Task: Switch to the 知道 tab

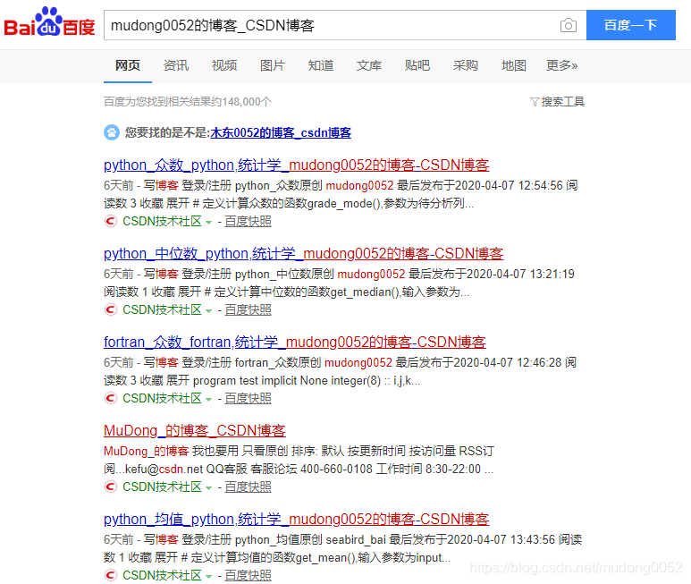Action: (x=321, y=65)
